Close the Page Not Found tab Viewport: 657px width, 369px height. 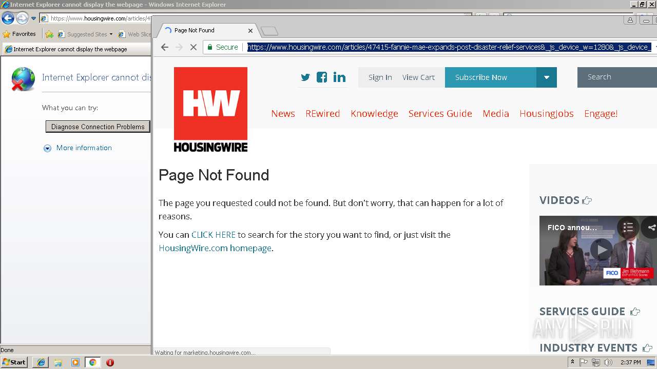coord(250,31)
